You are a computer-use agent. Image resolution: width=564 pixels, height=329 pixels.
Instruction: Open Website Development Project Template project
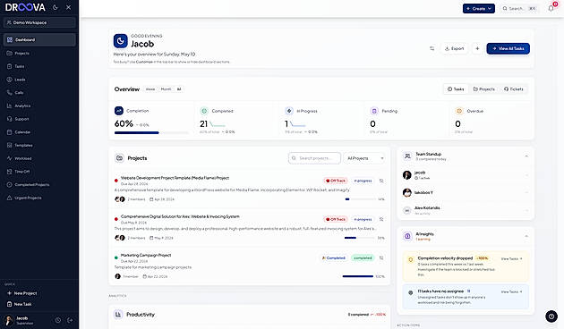175,178
